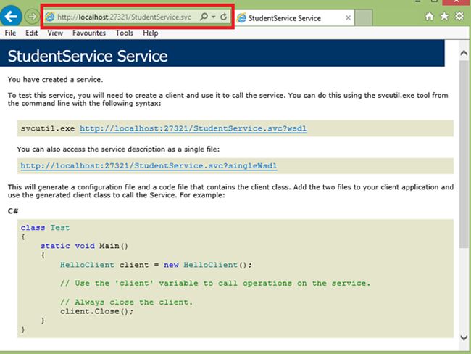Click the scrollbar down arrow

click(x=464, y=338)
